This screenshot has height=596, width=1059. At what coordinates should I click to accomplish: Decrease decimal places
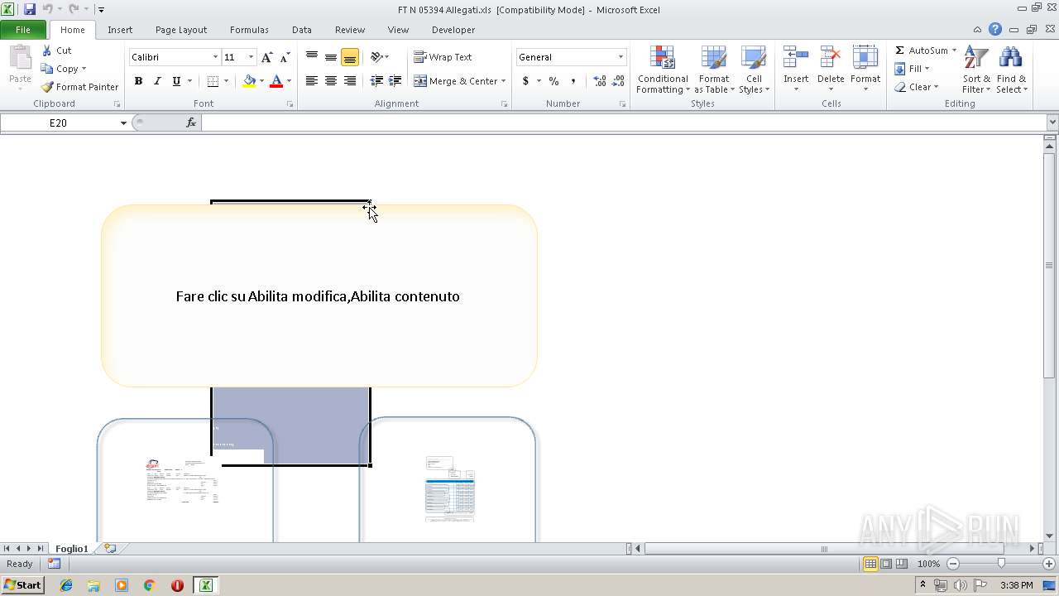(x=618, y=81)
